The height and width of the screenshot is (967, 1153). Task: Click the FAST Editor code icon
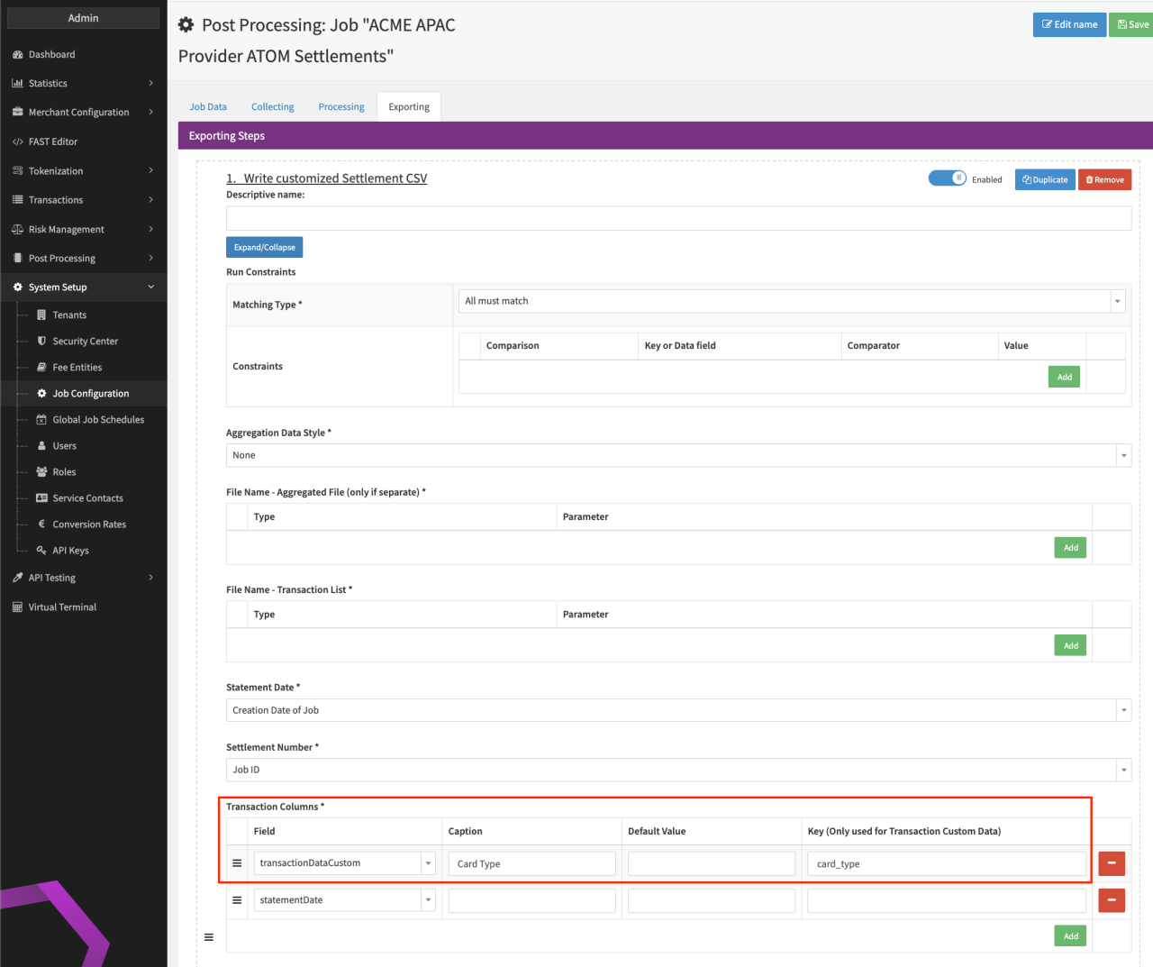pos(18,142)
